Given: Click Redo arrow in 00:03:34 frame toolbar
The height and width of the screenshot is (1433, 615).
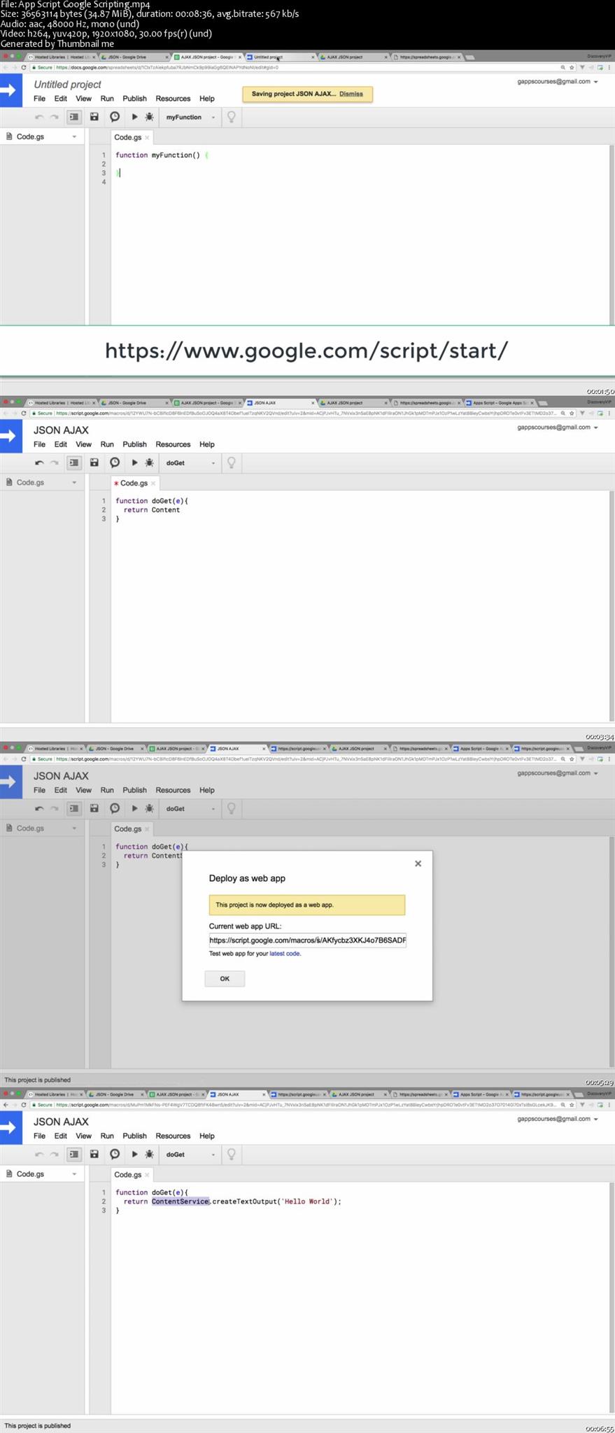Looking at the screenshot, I should coord(55,463).
